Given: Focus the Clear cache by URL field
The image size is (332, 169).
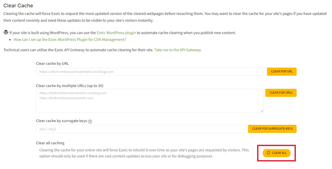Looking at the screenshot, I should click(x=151, y=72).
